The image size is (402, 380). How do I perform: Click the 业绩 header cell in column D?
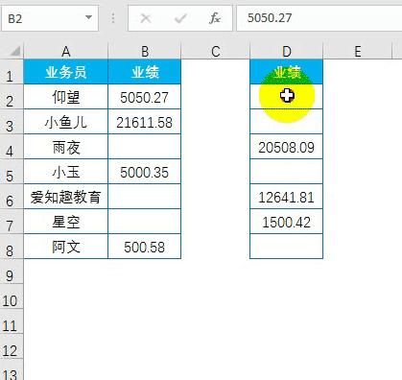click(287, 72)
